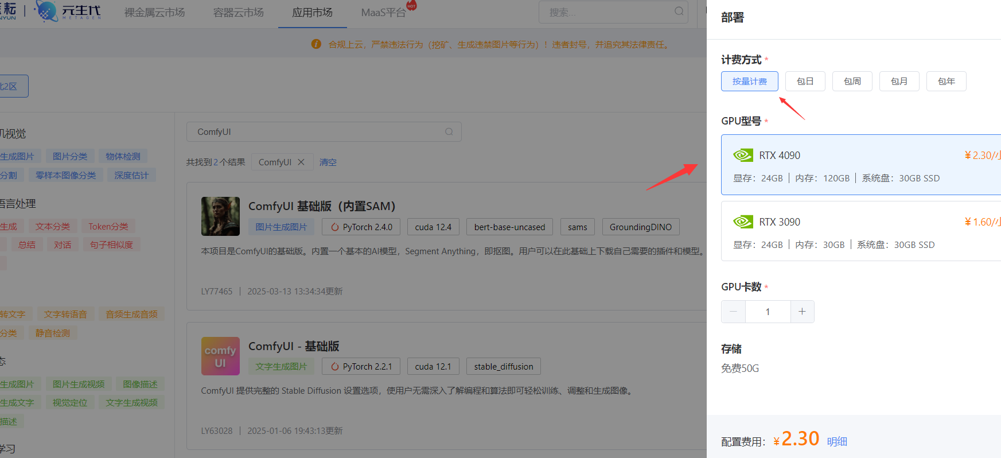Click cuda 12.1 tag
The image size is (1001, 458).
click(433, 366)
